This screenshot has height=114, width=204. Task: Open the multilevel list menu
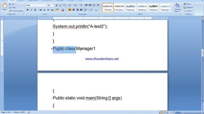tap(81, 5)
